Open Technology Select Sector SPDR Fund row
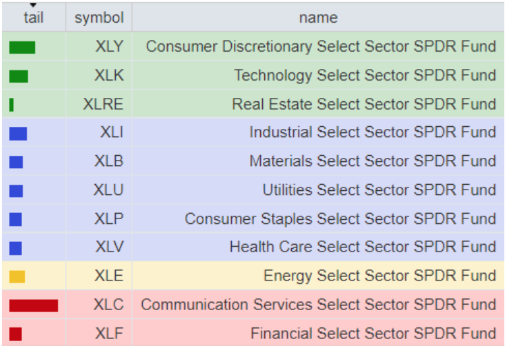 (364, 76)
